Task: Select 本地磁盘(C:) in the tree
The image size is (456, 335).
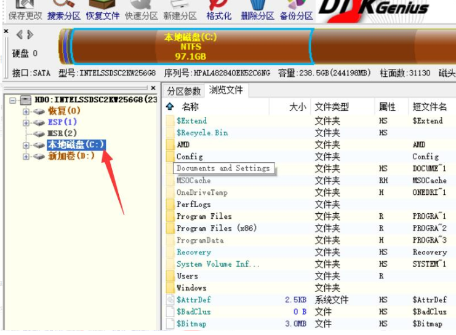Action: click(x=76, y=144)
